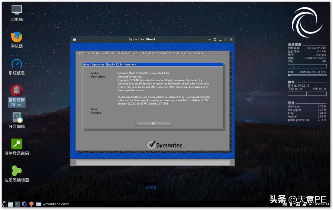Click the 上传 0B /s upload speed text
This screenshot has width=333, height=210.
click(x=319, y=89)
